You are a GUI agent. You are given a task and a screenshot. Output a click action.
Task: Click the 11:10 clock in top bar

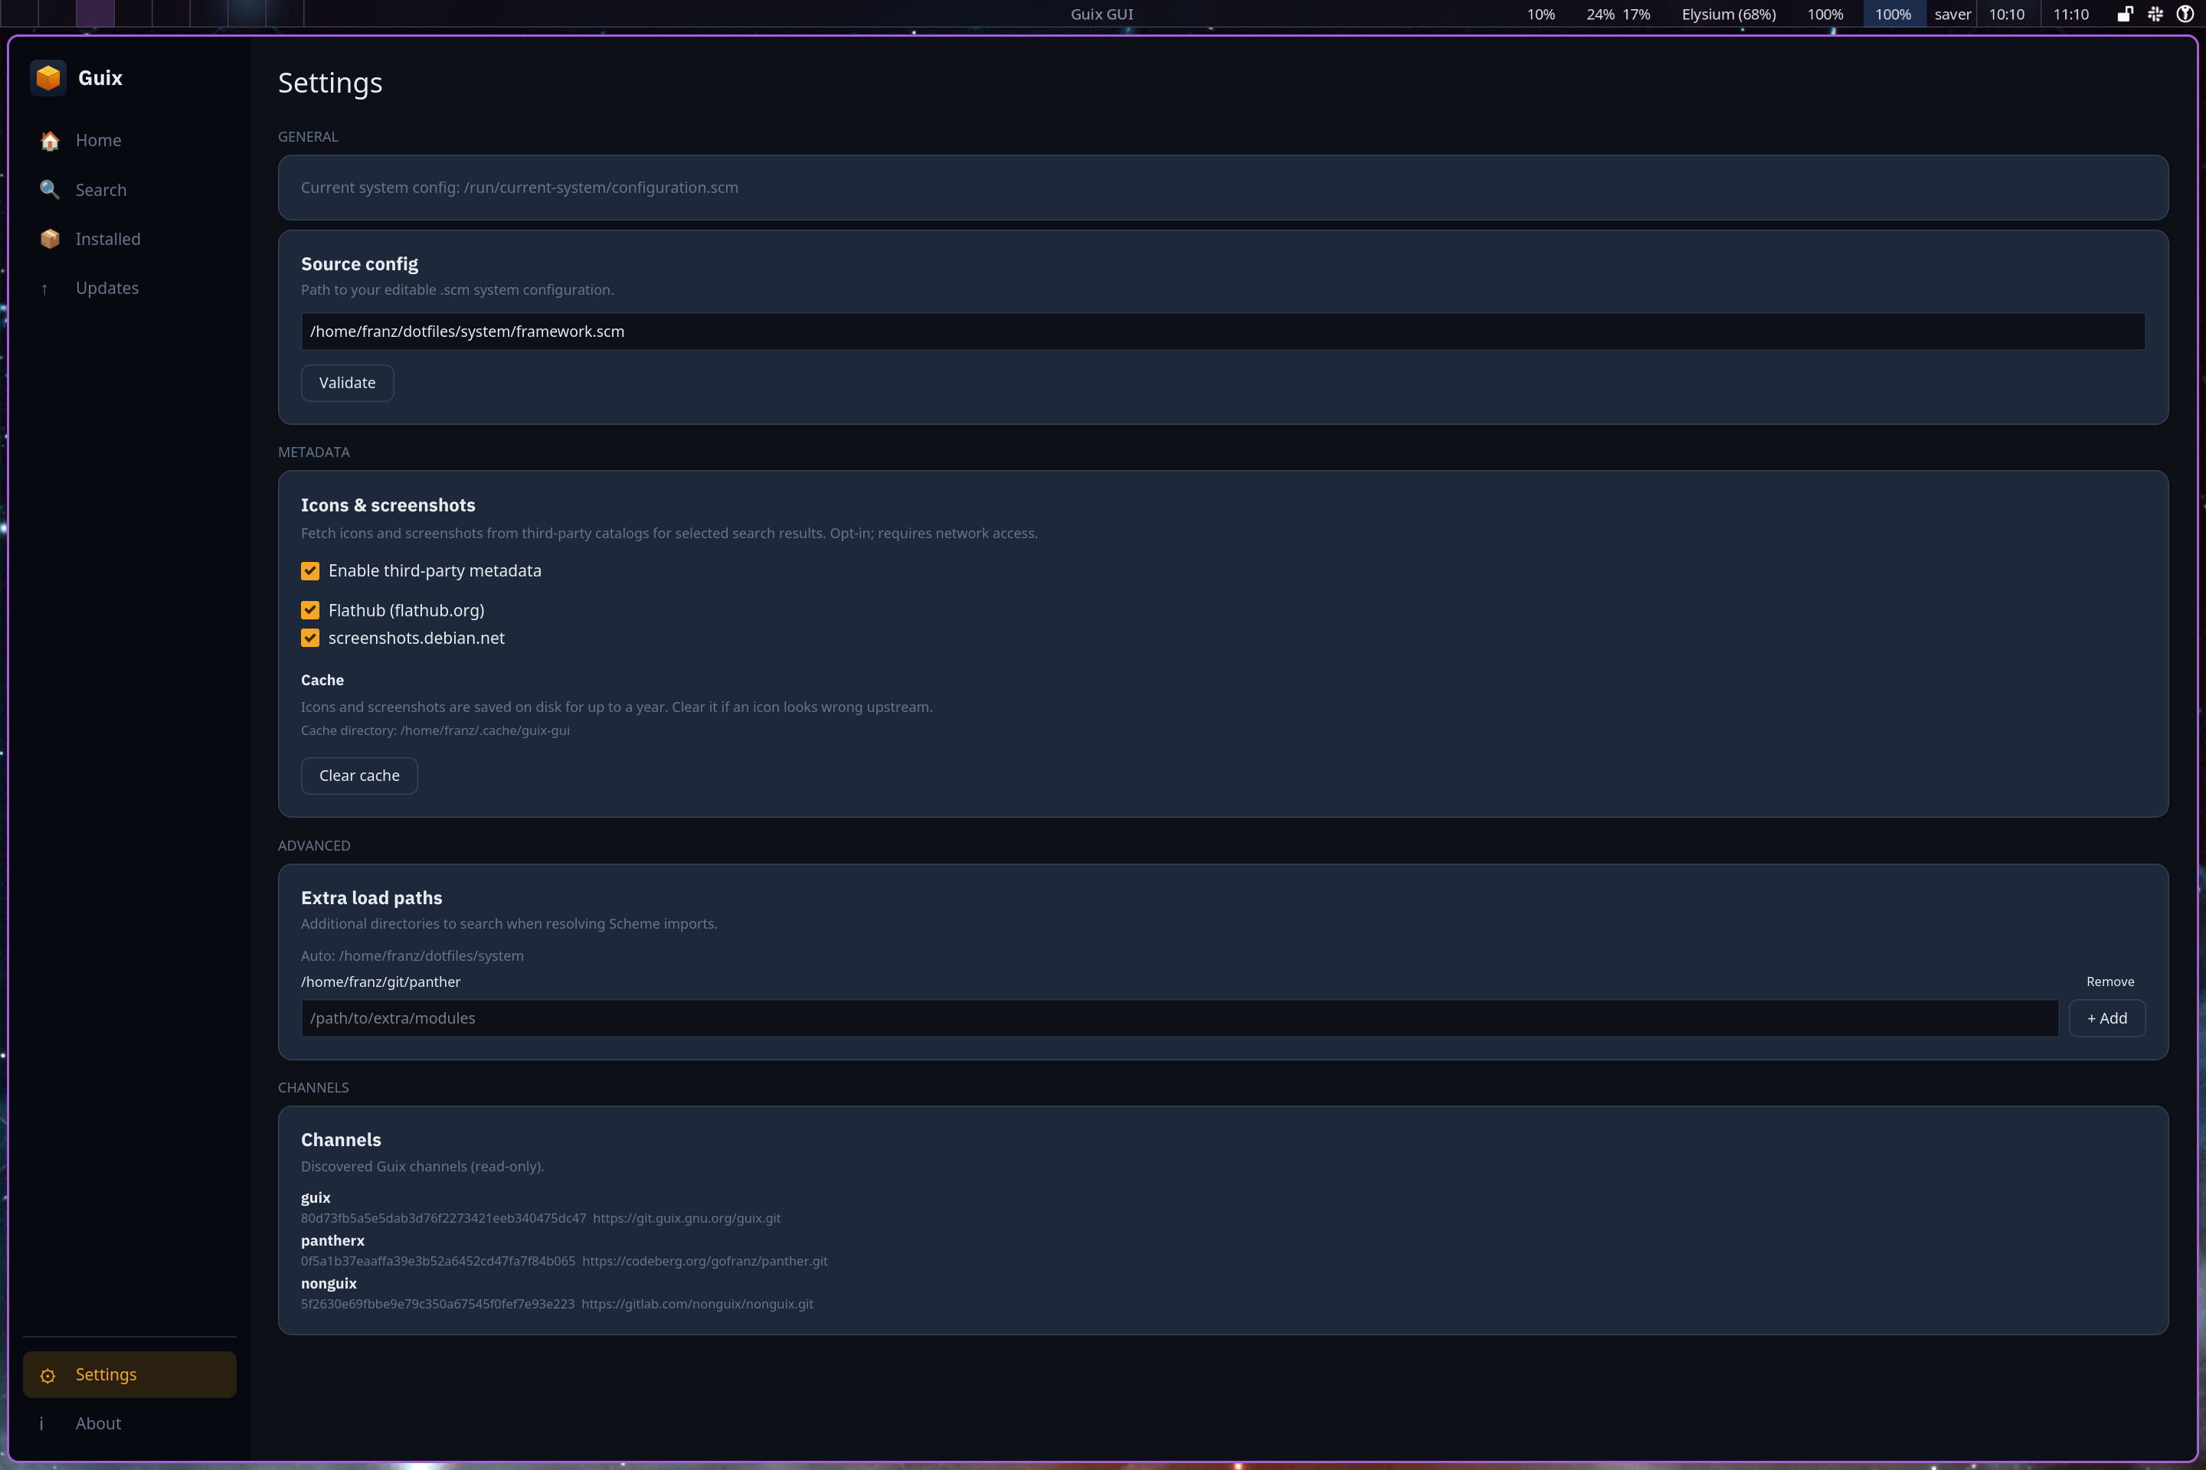point(2071,14)
